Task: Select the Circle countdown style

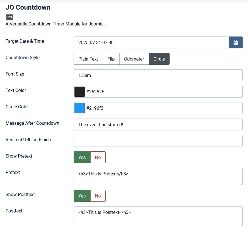Action: pyautogui.click(x=159, y=59)
